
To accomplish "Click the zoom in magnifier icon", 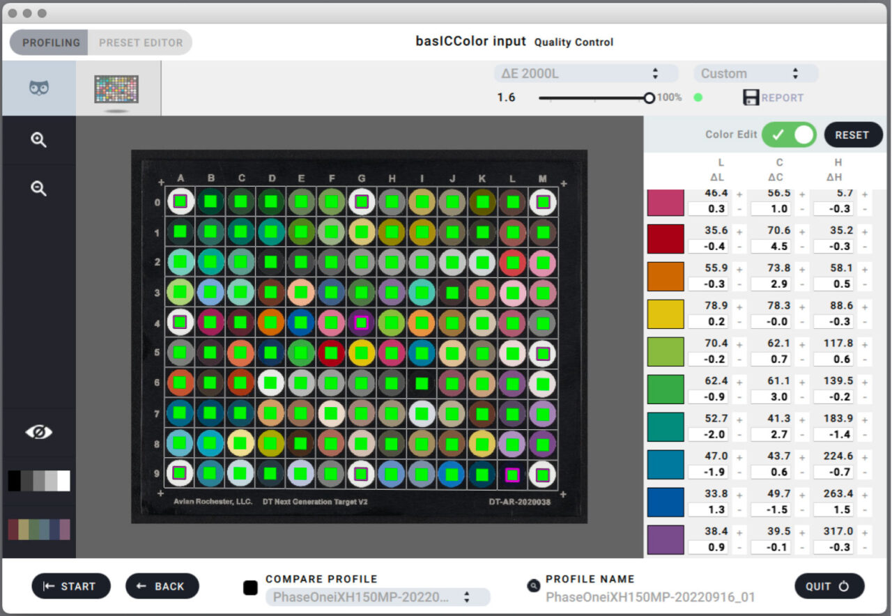I will [39, 140].
